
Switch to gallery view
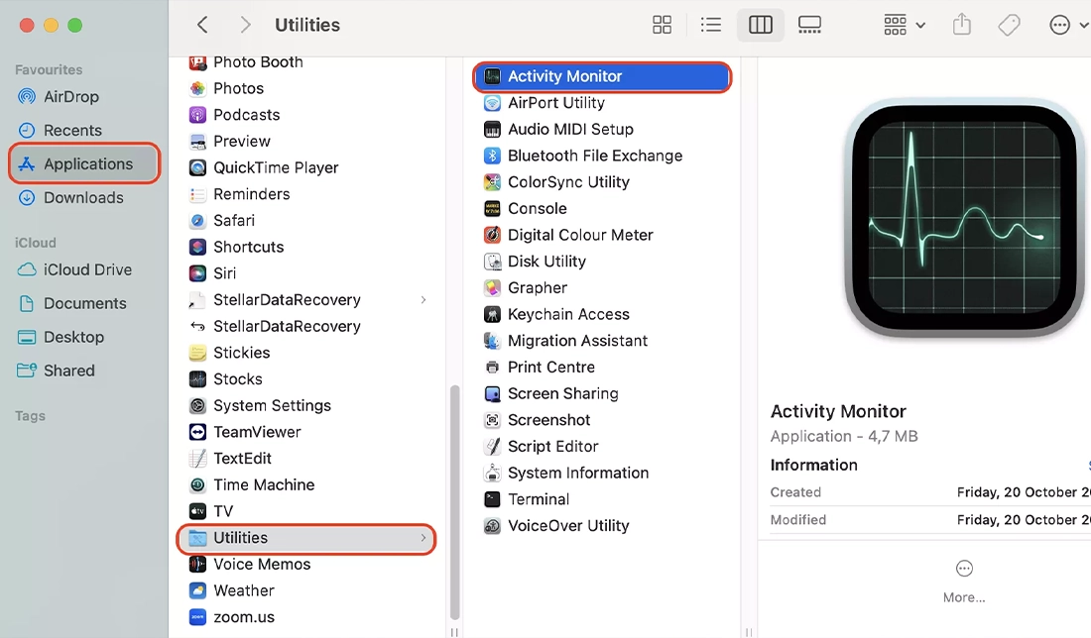pyautogui.click(x=809, y=24)
